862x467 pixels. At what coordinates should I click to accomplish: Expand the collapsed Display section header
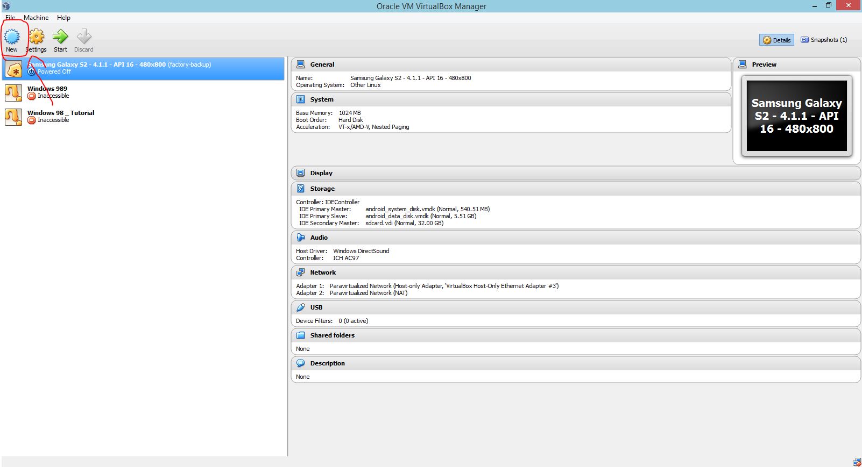tap(576, 173)
